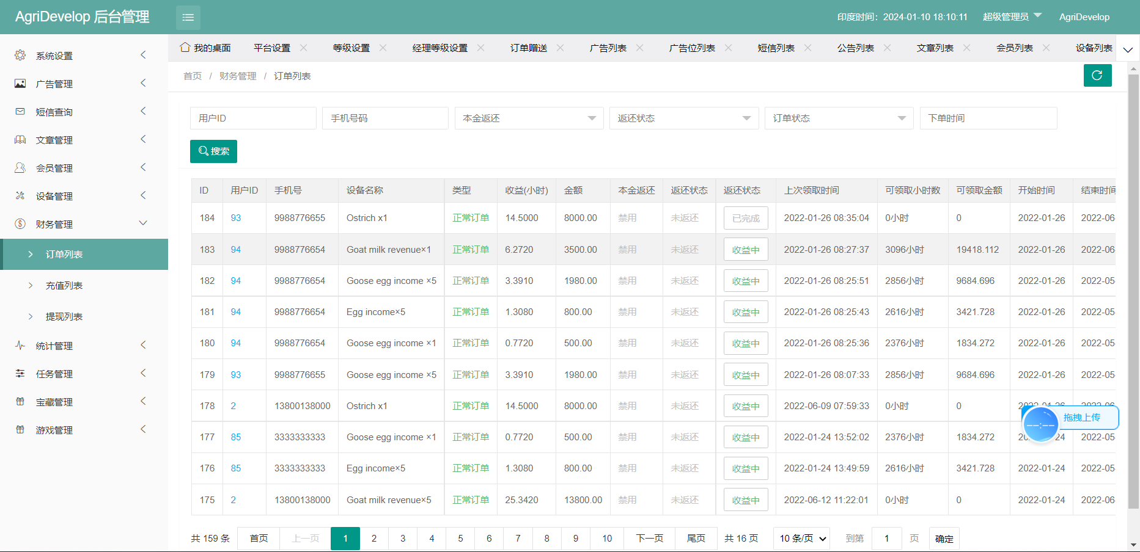
Task: Close the 短信列表 tab
Action: [808, 48]
